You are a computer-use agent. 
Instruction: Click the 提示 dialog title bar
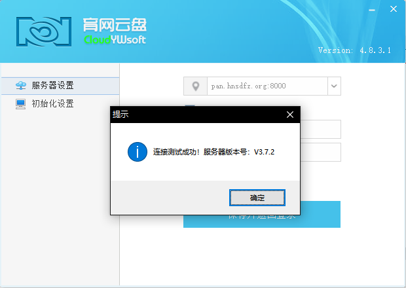coord(196,115)
